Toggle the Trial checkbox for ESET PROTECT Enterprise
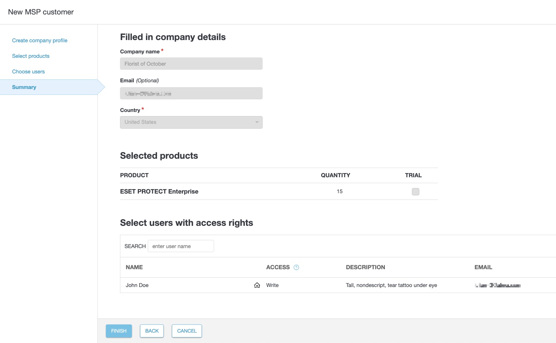Image resolution: width=556 pixels, height=343 pixels. [x=415, y=192]
